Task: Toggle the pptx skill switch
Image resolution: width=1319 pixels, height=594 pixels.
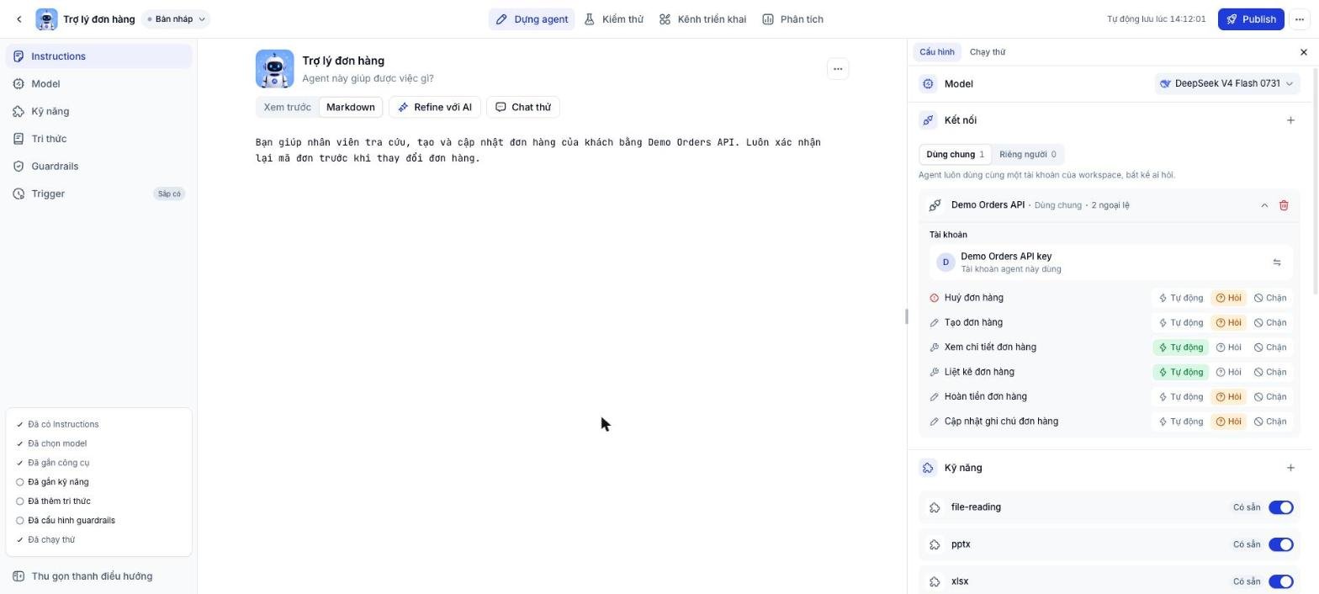Action: tap(1280, 545)
